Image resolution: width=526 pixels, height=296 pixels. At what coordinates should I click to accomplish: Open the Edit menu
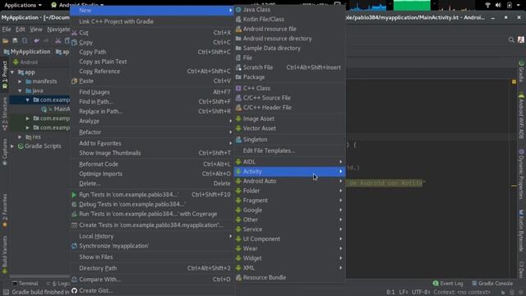(x=20, y=30)
